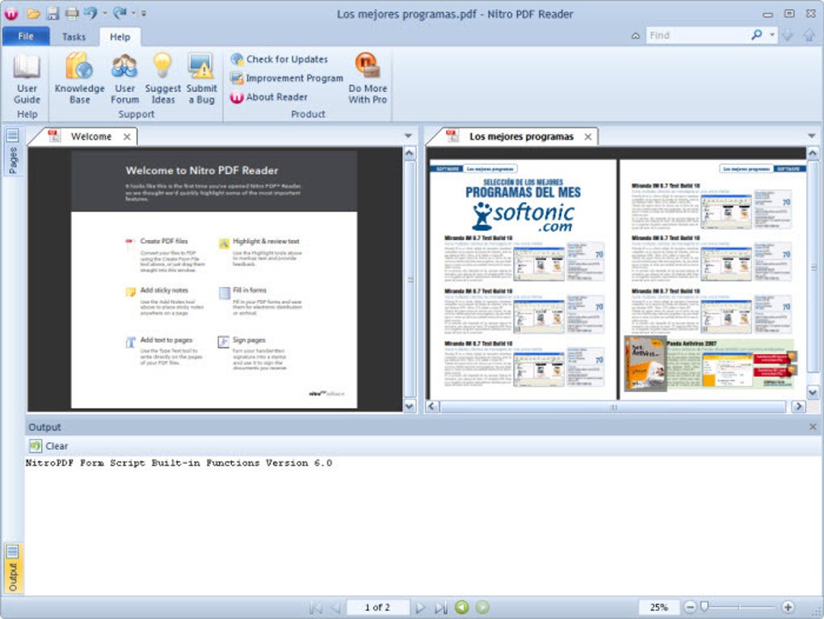Click the NitroPDF Form Script output line

coord(179,463)
